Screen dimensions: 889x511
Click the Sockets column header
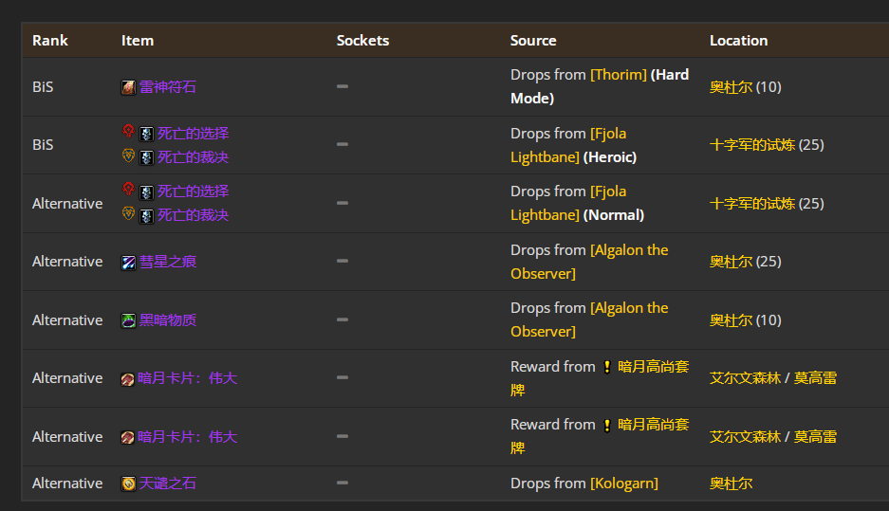tap(362, 41)
